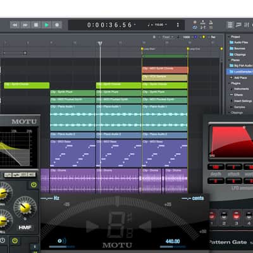This screenshot has height=253, width=253.
Task: Collapse the Project section in browser
Action: click(228, 37)
